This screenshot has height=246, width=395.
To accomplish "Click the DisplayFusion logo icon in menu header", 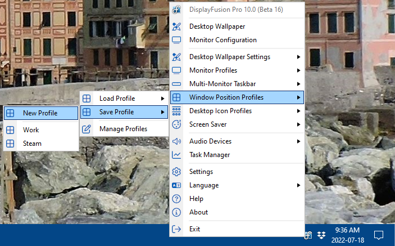I will [176, 10].
